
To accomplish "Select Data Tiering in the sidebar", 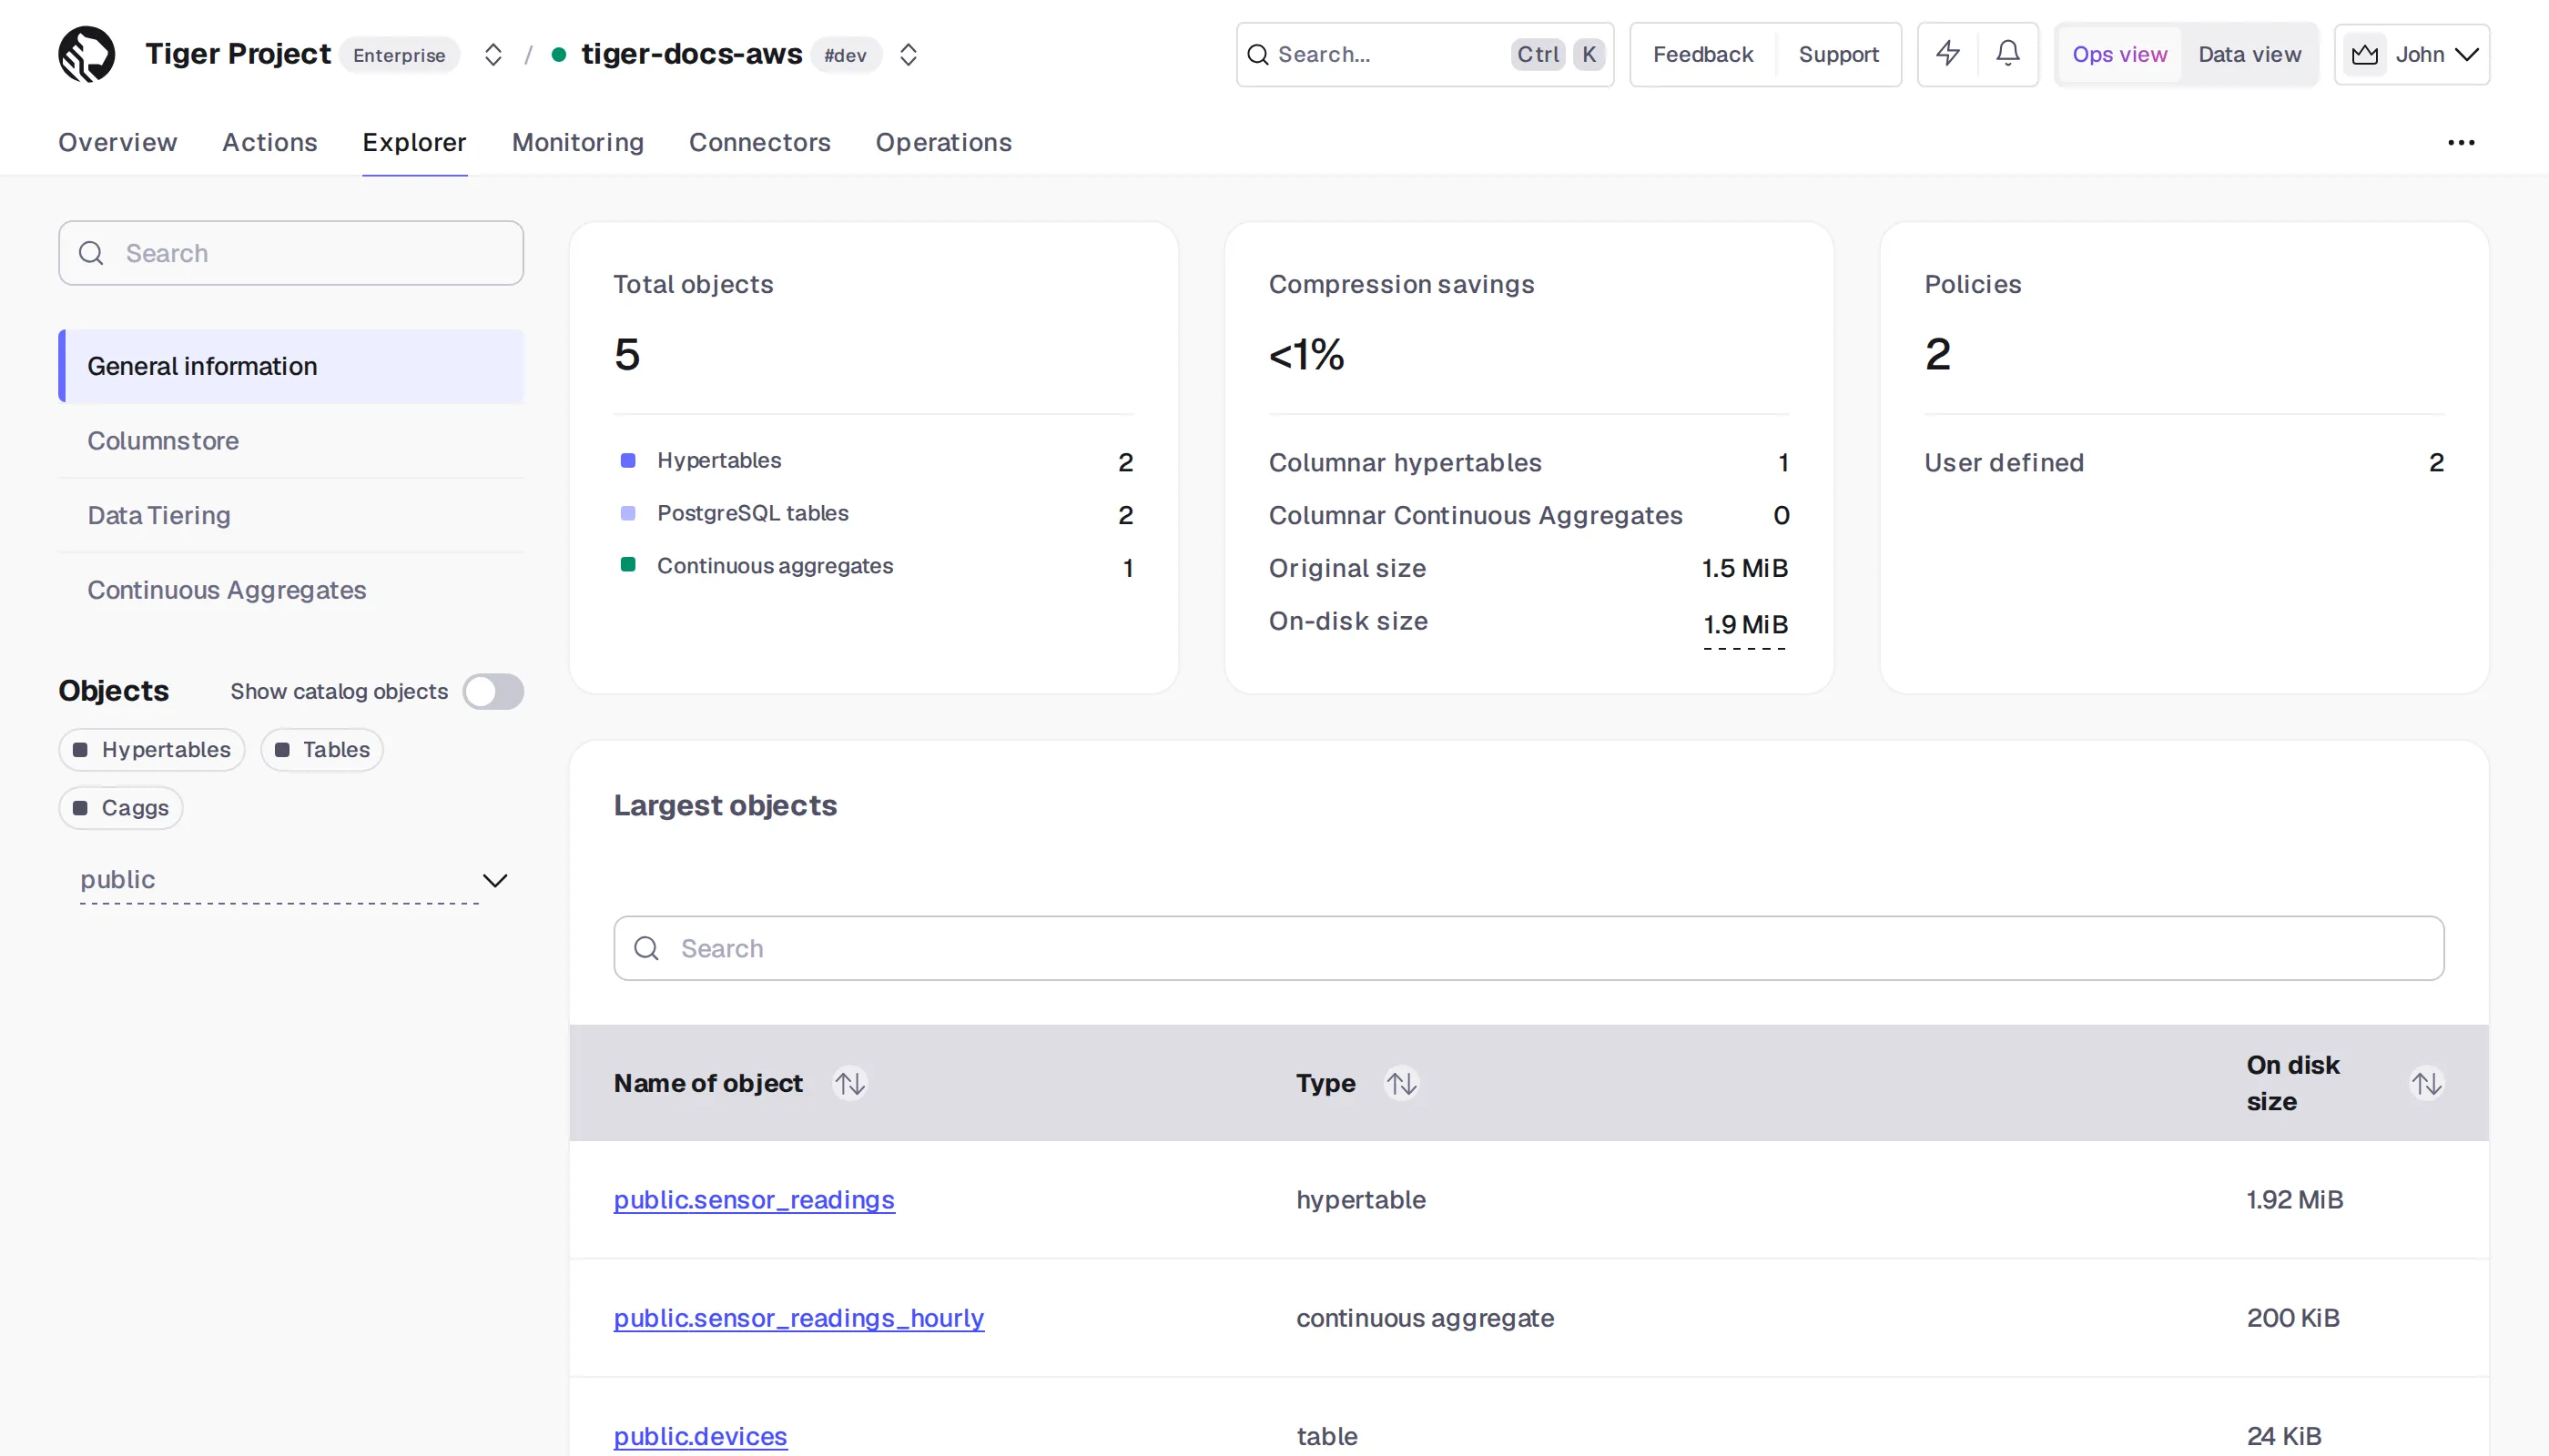I will pyautogui.click(x=291, y=516).
